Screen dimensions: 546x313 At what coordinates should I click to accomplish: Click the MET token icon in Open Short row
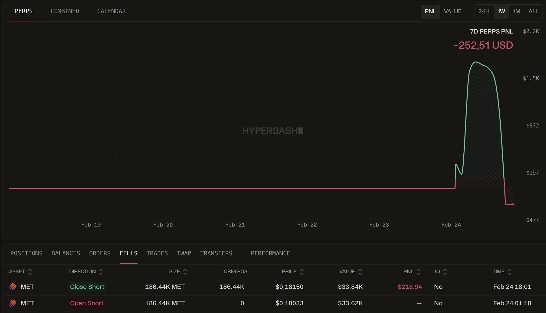[x=13, y=303]
